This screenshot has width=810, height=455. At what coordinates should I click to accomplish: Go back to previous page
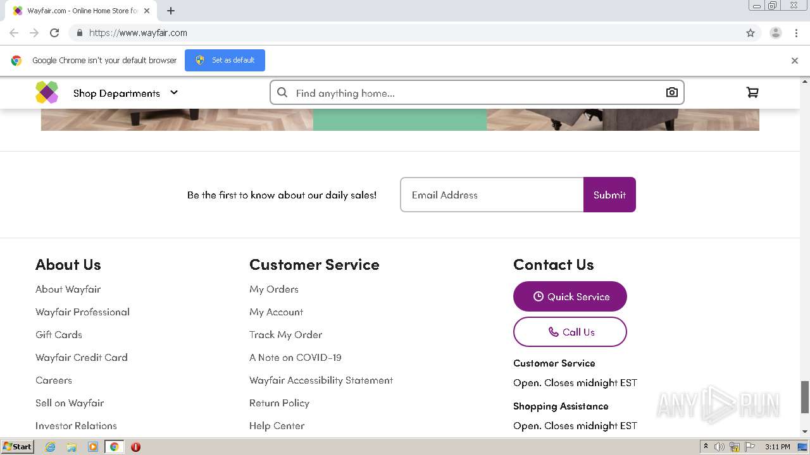click(x=14, y=33)
